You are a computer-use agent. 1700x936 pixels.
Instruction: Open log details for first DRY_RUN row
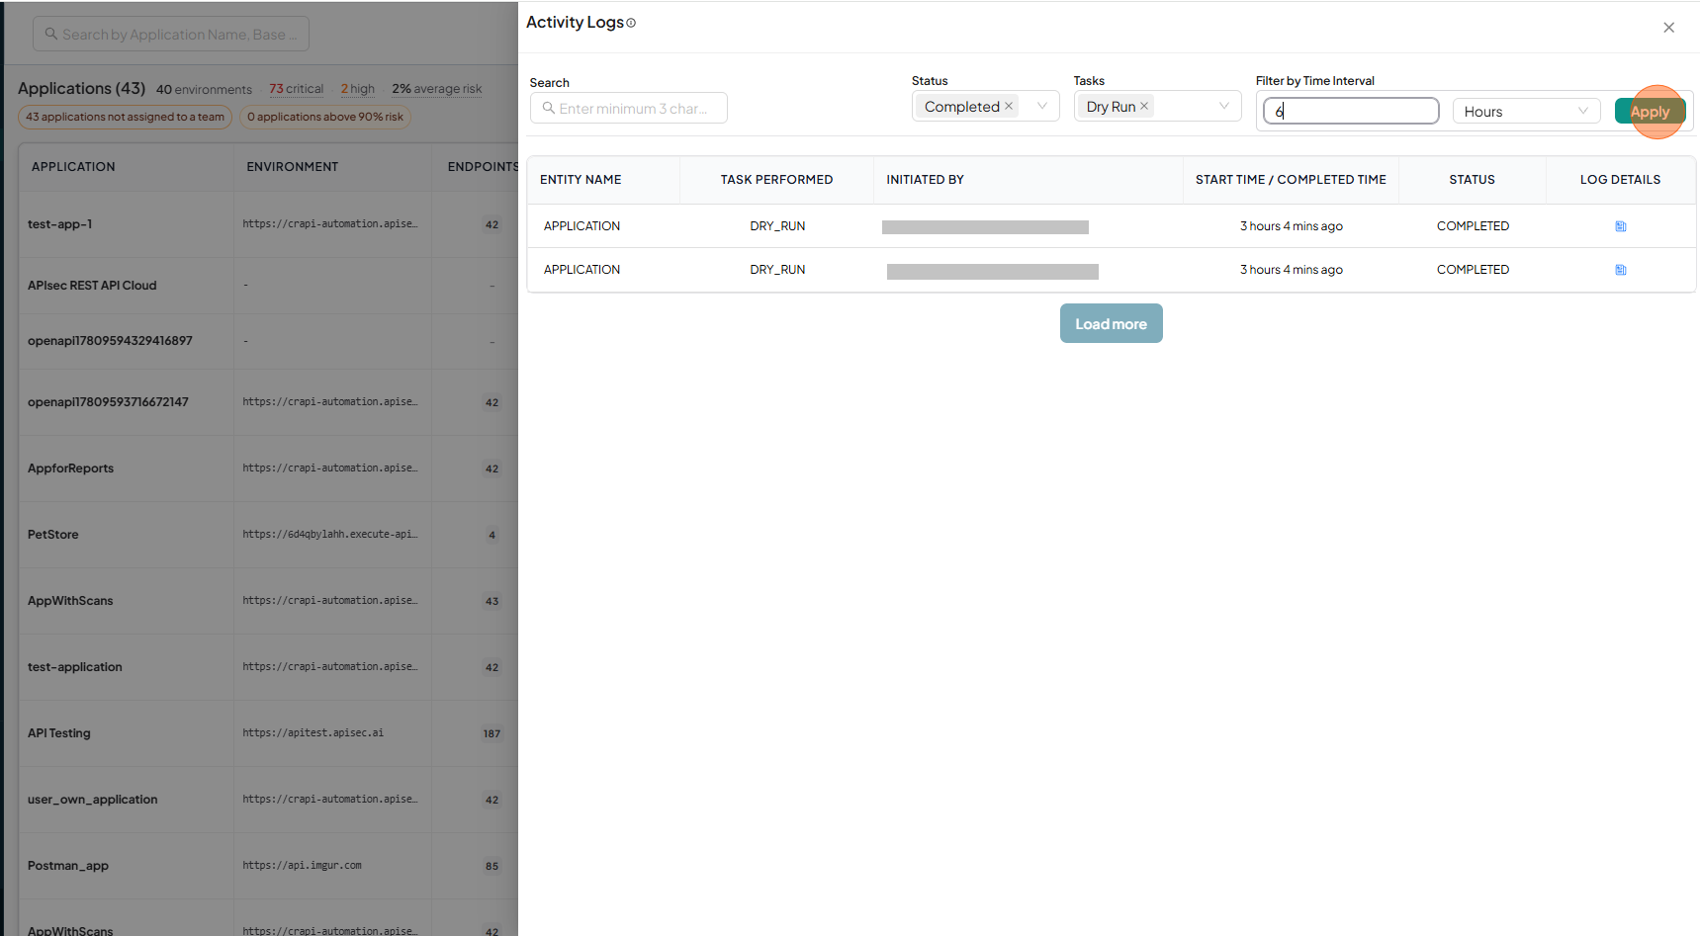point(1620,226)
